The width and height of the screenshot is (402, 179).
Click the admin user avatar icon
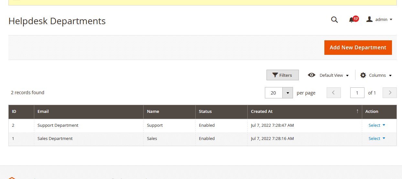pos(369,19)
